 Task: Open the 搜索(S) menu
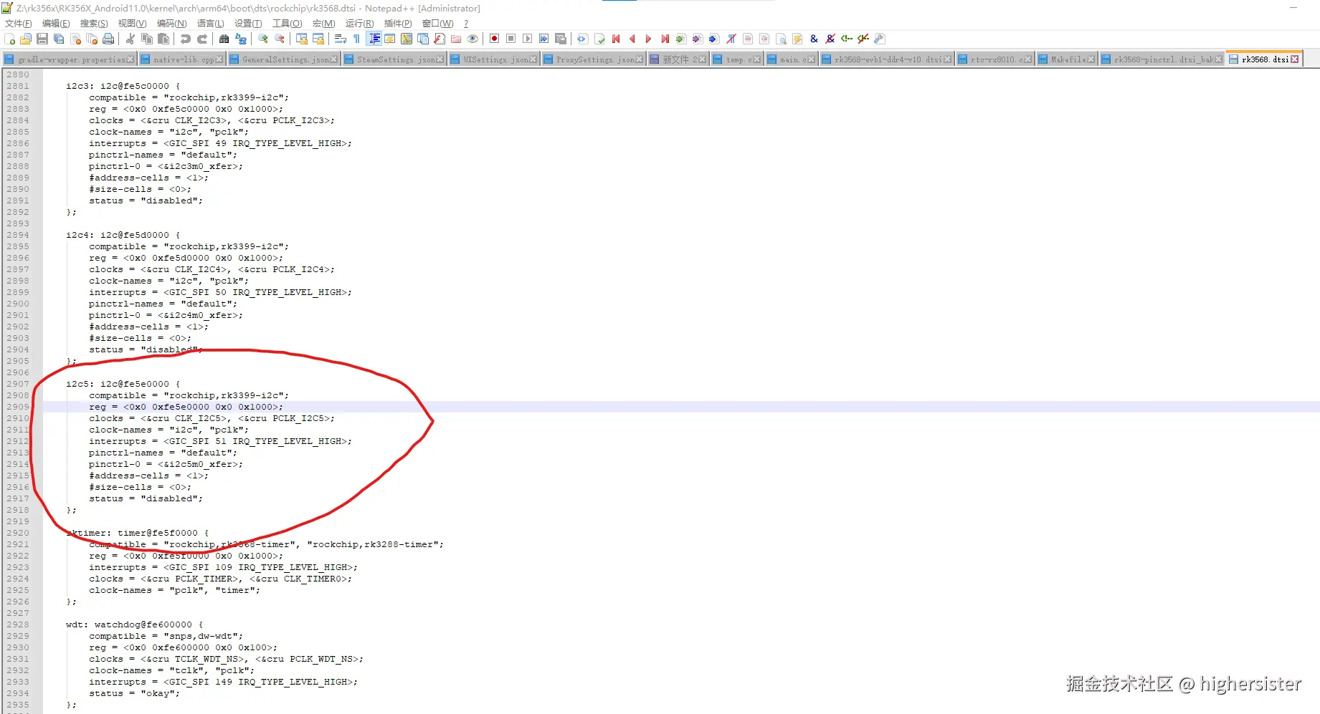pyautogui.click(x=94, y=24)
